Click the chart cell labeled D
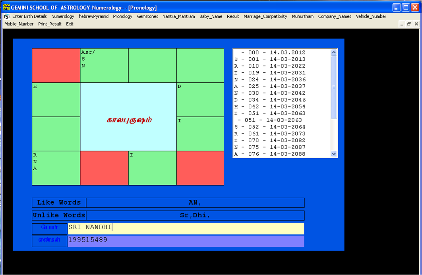Image resolution: width=422 pixels, height=275 pixels. pos(200,100)
